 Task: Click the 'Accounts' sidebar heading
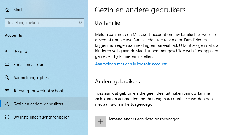click(x=13, y=35)
